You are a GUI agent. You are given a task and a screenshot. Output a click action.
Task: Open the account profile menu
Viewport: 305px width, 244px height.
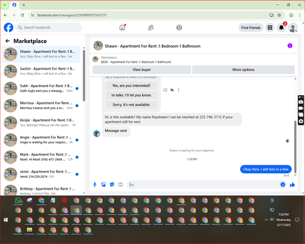[293, 27]
